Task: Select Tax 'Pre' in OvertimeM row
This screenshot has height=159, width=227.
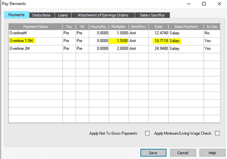Action: (x=69, y=33)
